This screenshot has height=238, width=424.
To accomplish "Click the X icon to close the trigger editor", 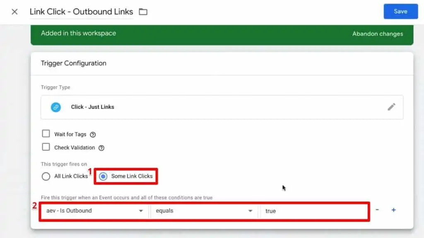I will point(14,12).
